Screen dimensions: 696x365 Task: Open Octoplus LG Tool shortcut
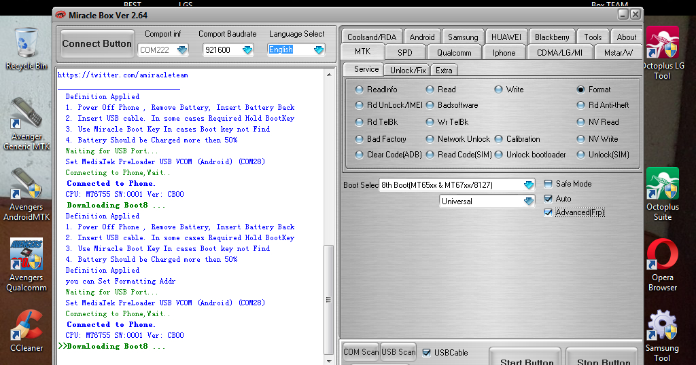[x=662, y=53]
